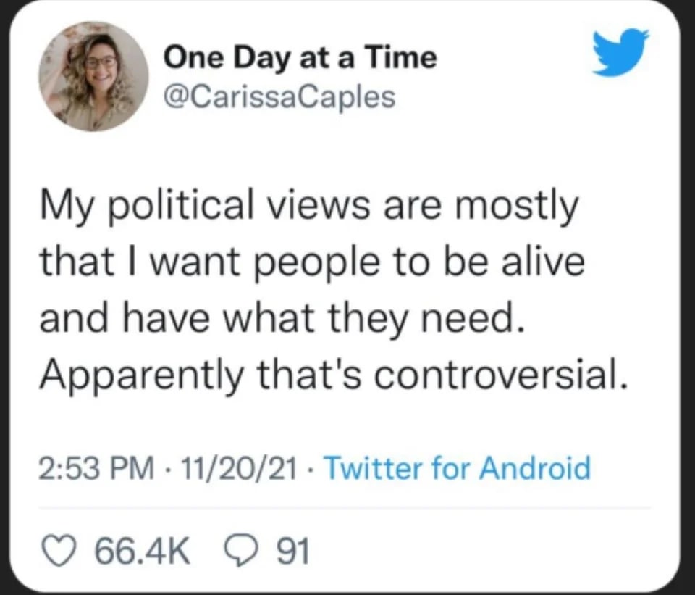Click the line "and have what they need."

pyautogui.click(x=279, y=318)
